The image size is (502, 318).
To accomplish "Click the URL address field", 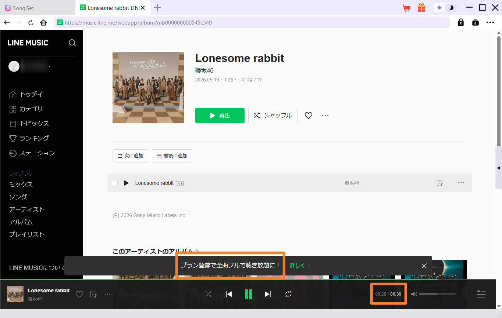I will point(252,22).
